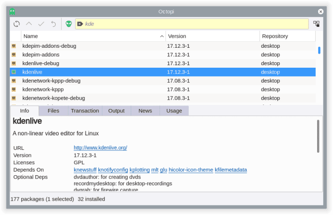The image size is (333, 215).
Task: Select the kdepim-addons package row
Action: [x=163, y=55]
